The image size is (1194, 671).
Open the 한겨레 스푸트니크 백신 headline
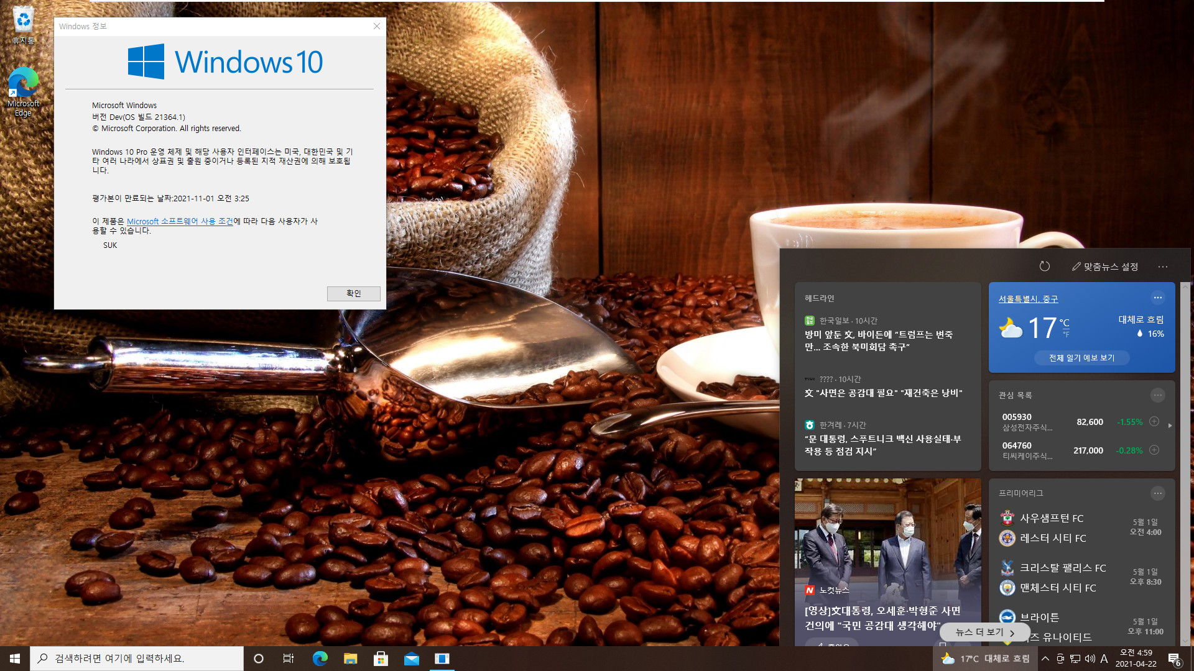coord(882,445)
